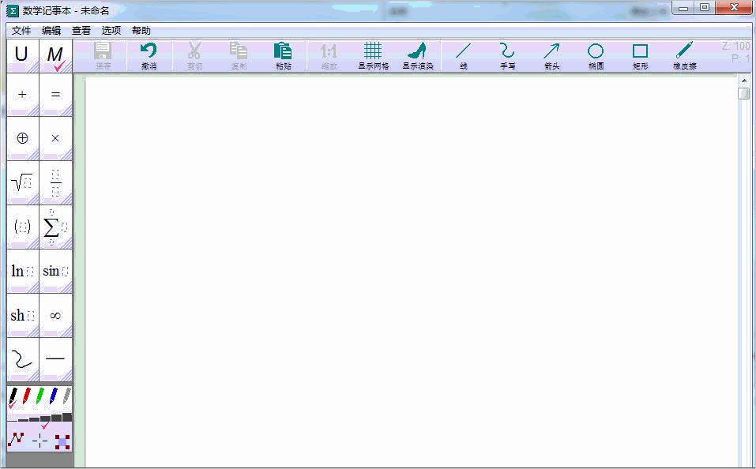Click the Z: 100 zoom readout
This screenshot has width=756, height=469.
coord(735,46)
